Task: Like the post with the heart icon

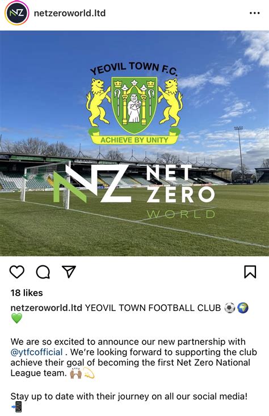Action: tap(17, 272)
